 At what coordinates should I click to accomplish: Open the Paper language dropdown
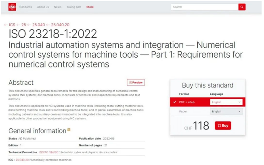point(226,111)
